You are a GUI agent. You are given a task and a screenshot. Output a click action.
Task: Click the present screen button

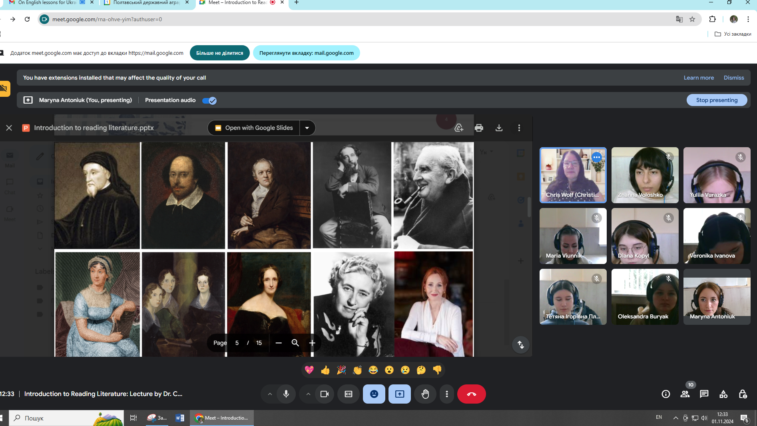coord(400,394)
